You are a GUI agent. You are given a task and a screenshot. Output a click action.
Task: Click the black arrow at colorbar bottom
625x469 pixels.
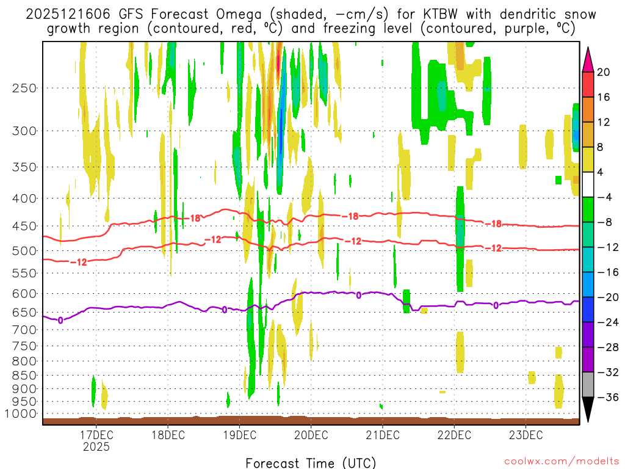click(588, 410)
